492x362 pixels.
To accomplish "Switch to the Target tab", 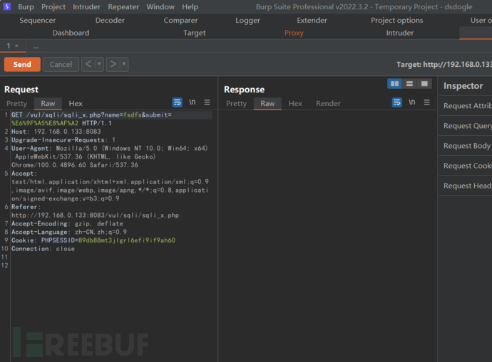I will point(195,33).
